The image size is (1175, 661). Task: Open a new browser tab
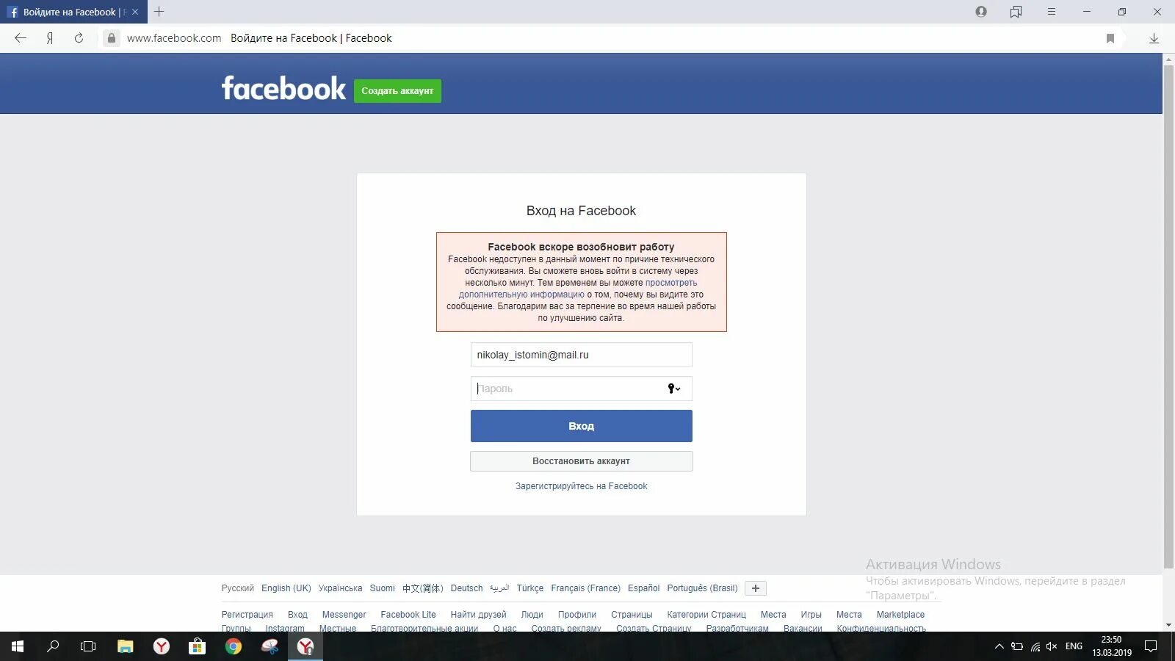(x=159, y=12)
